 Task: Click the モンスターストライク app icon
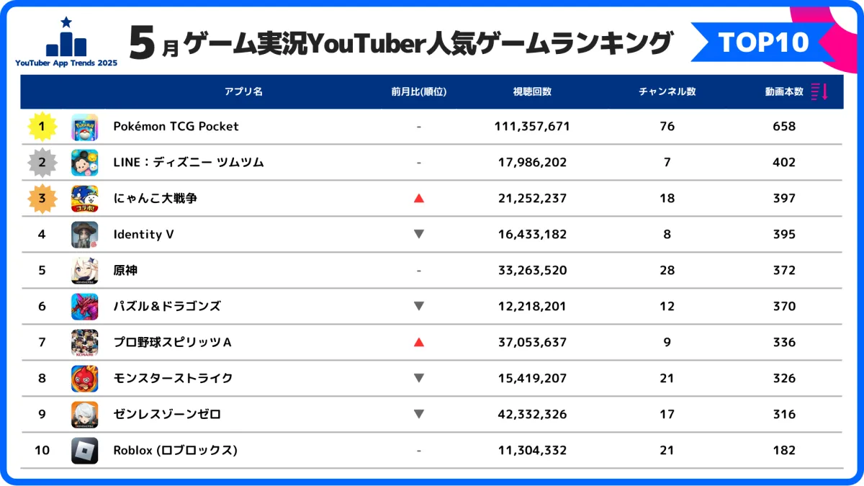click(85, 379)
